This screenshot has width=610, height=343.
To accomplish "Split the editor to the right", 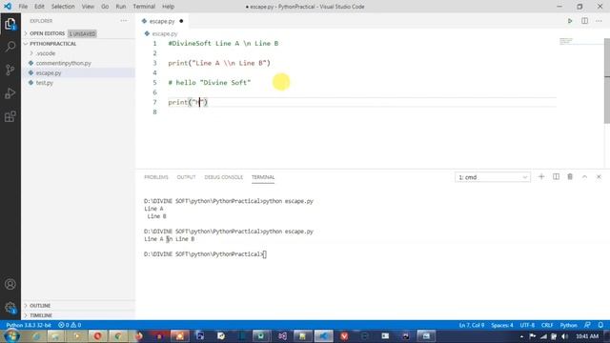I will coord(584,21).
